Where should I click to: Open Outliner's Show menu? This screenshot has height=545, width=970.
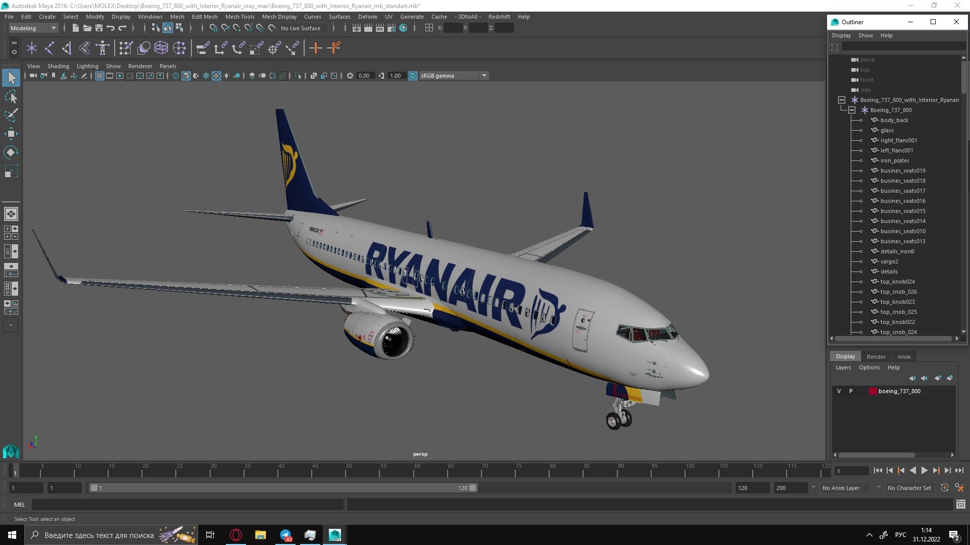tap(865, 35)
